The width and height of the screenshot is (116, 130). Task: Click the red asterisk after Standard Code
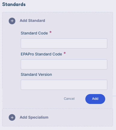(50, 32)
